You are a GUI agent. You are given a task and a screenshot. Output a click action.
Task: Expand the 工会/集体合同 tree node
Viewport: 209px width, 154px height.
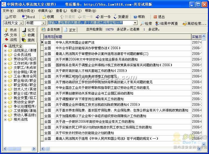[5, 76]
